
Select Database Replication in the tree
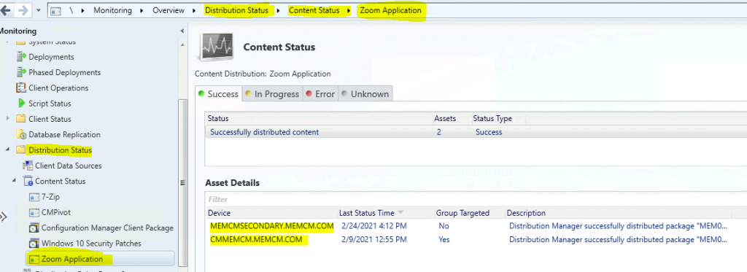click(65, 135)
